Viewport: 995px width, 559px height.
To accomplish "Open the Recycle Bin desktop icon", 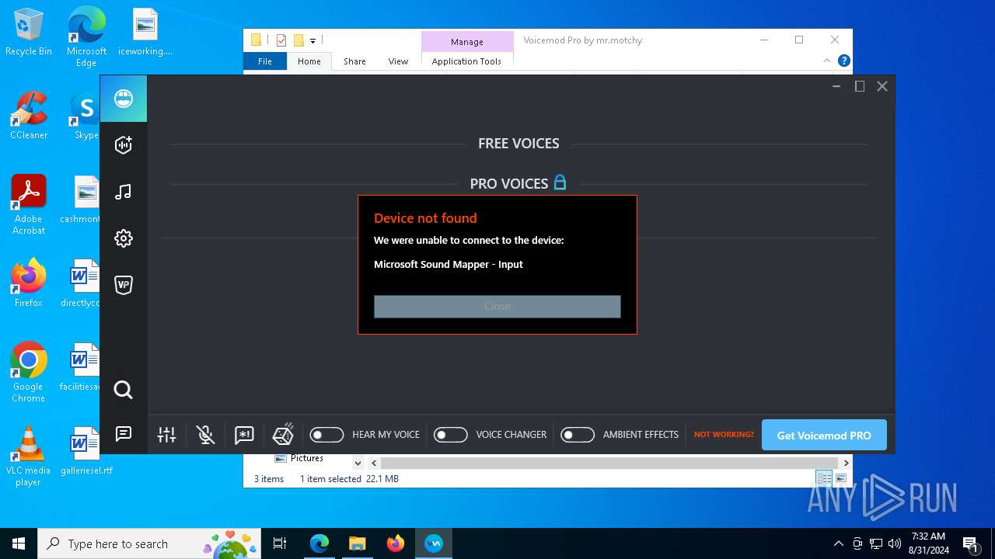I will click(29, 32).
